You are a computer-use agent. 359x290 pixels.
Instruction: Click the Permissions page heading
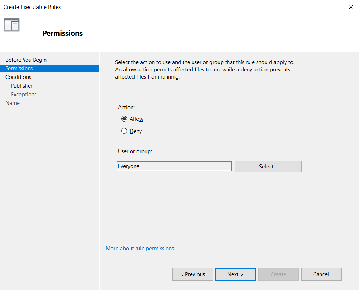pos(62,33)
